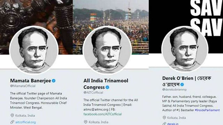
Task: Open the #InsideParliament hashtag link
Action: coord(207,110)
